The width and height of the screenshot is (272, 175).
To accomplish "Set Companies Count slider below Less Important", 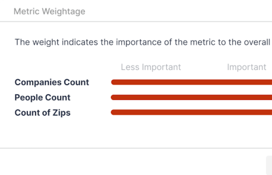I will (151, 82).
